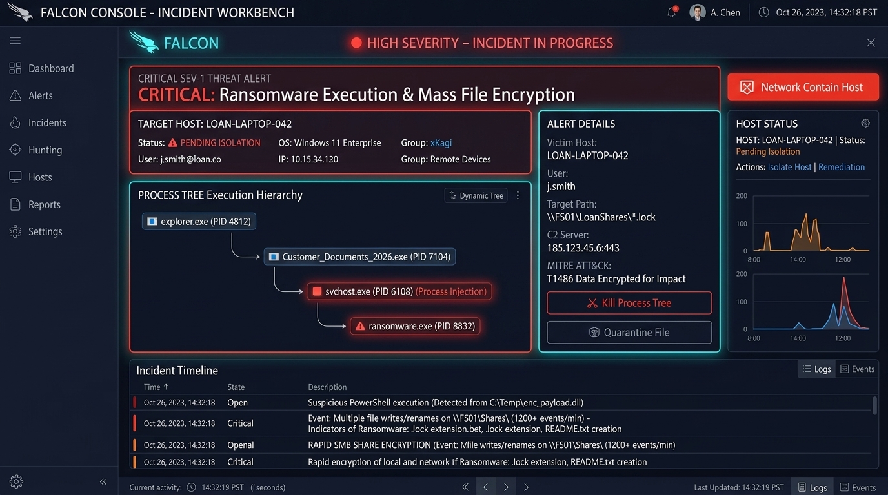The height and width of the screenshot is (495, 888).
Task: Select Customer_Documents_2026.exe process node
Action: coord(359,257)
